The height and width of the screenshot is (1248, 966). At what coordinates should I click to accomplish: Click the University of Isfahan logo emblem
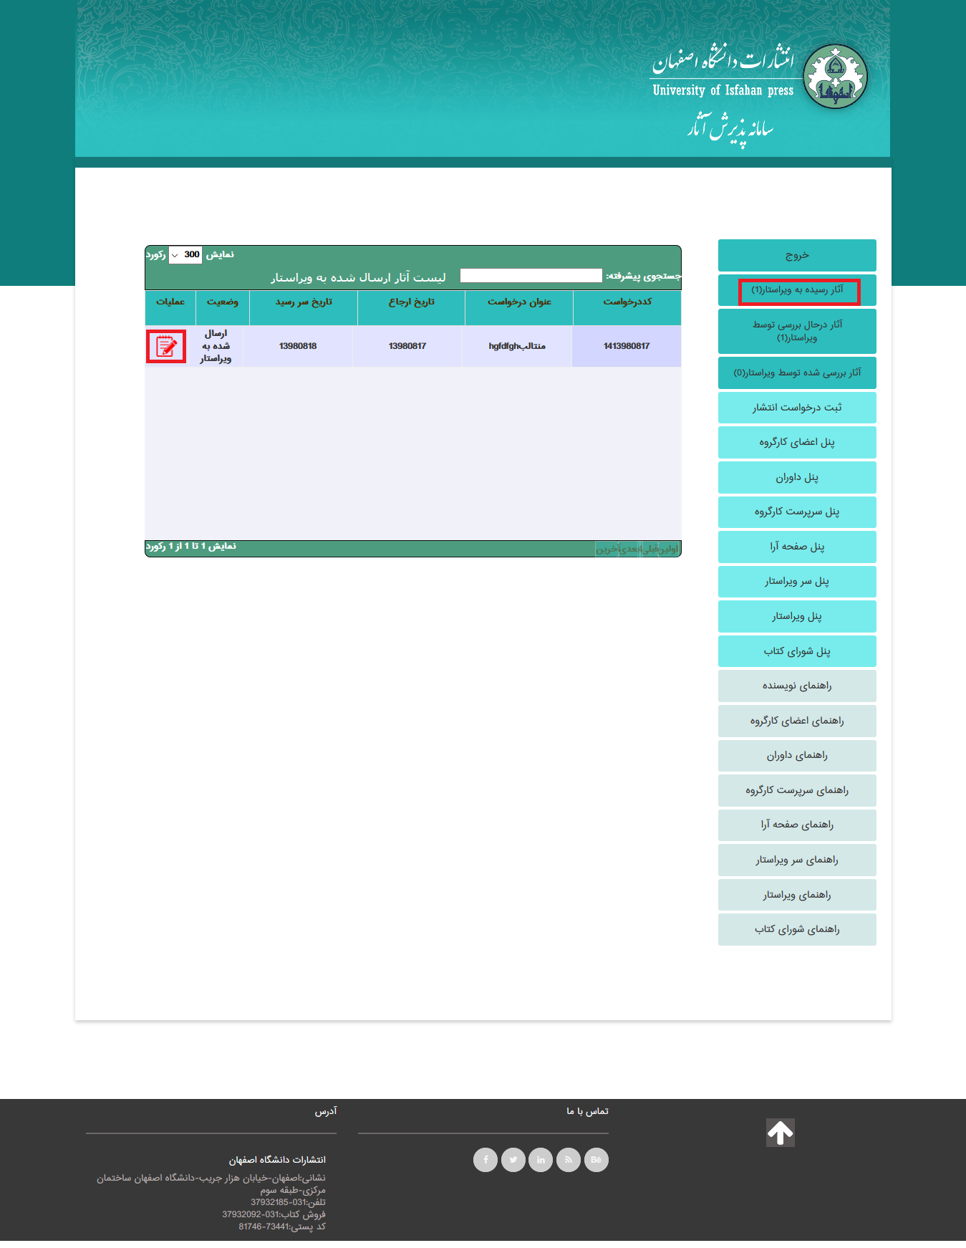coord(835,77)
